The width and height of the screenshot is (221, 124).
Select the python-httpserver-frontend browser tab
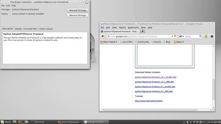pyautogui.click(x=120, y=31)
